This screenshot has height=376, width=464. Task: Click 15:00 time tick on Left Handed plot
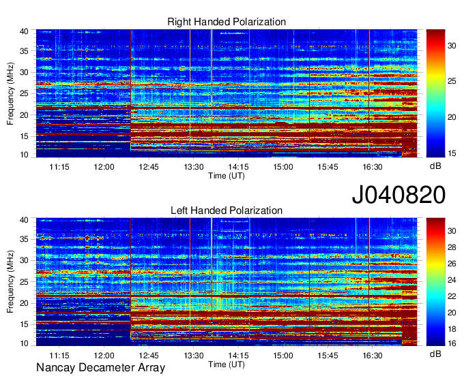[283, 356]
